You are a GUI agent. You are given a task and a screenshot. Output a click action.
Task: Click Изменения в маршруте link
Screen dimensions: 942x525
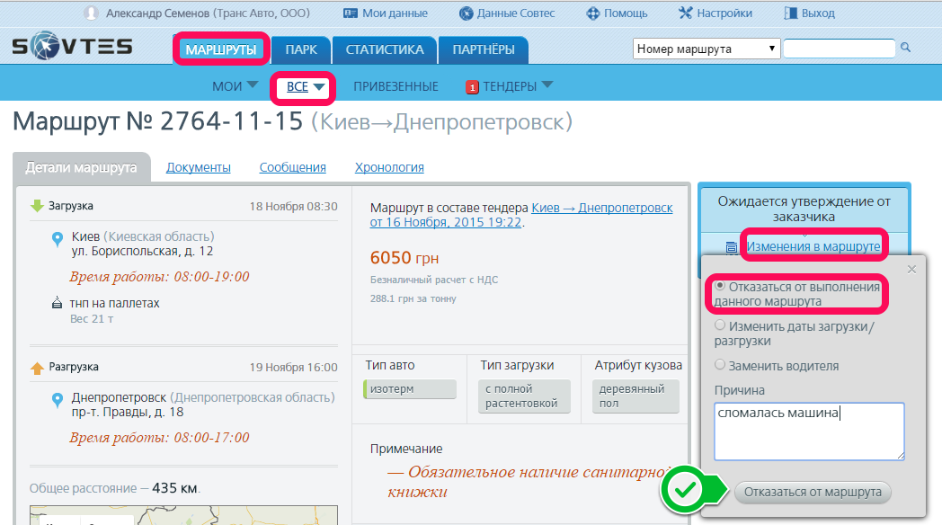pos(813,246)
